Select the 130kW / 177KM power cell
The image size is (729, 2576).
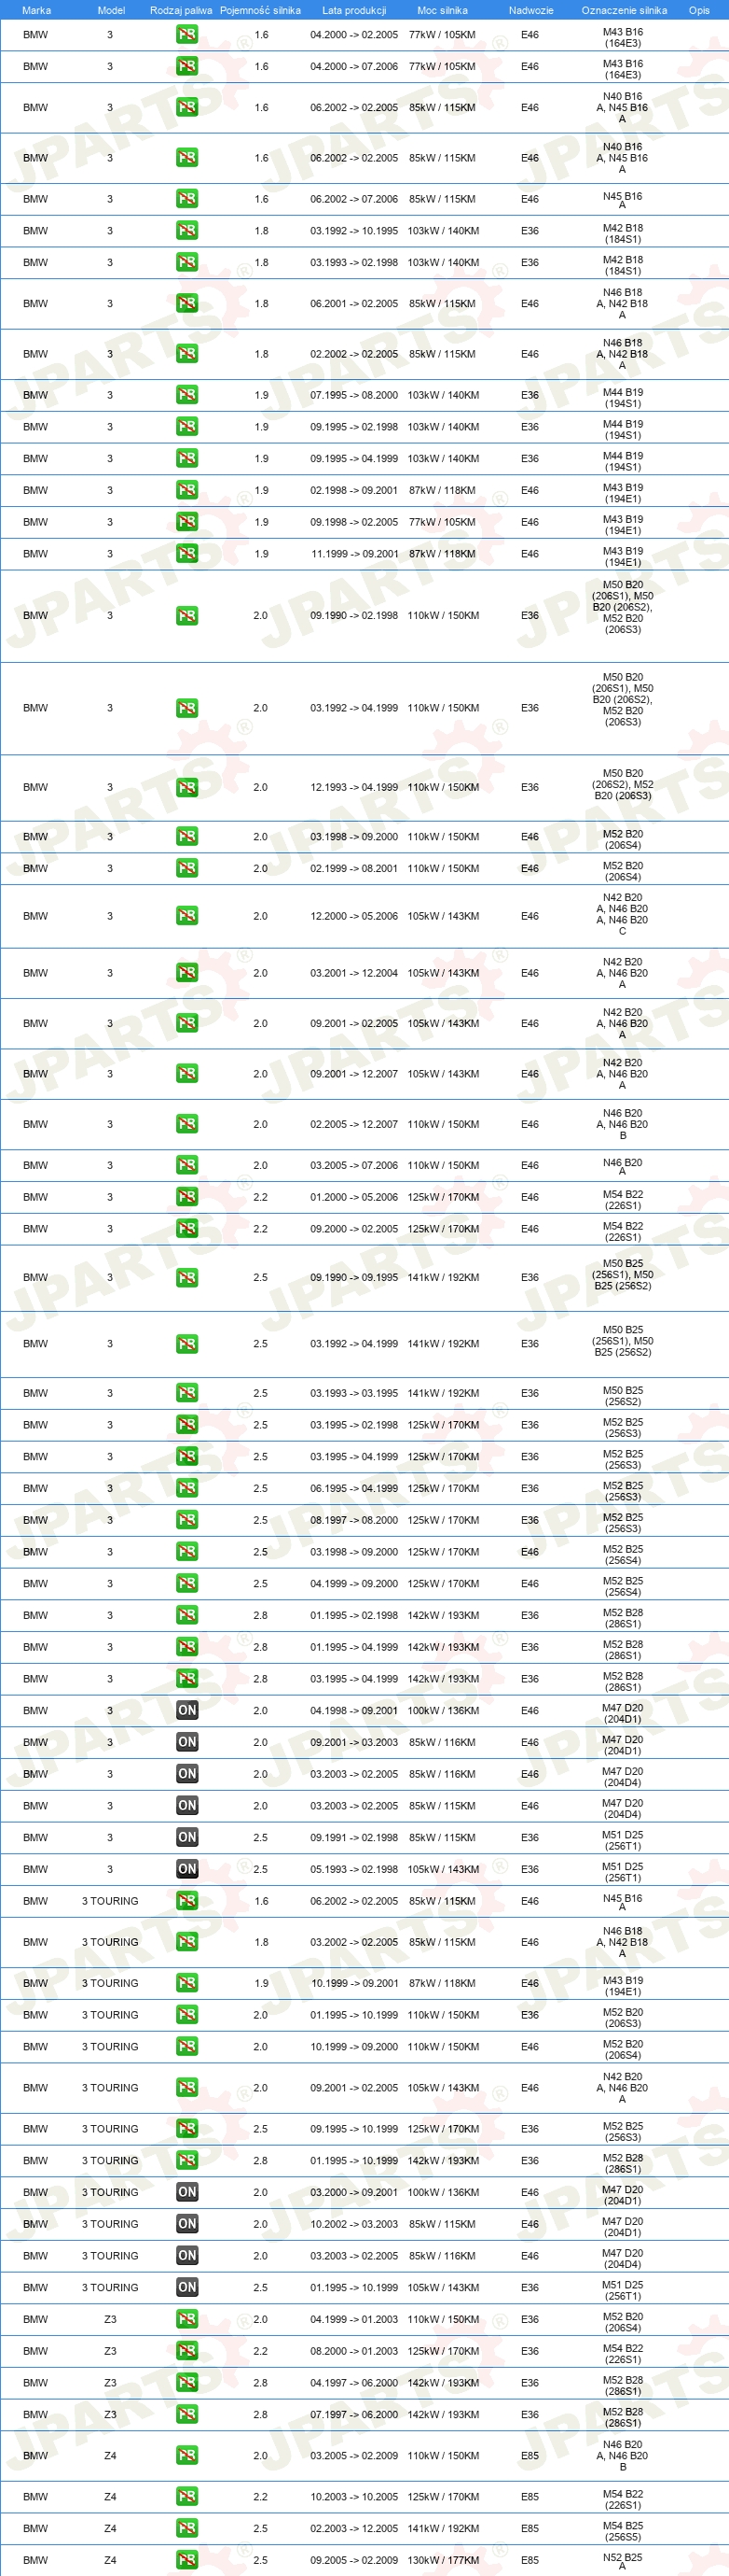[x=444, y=2560]
